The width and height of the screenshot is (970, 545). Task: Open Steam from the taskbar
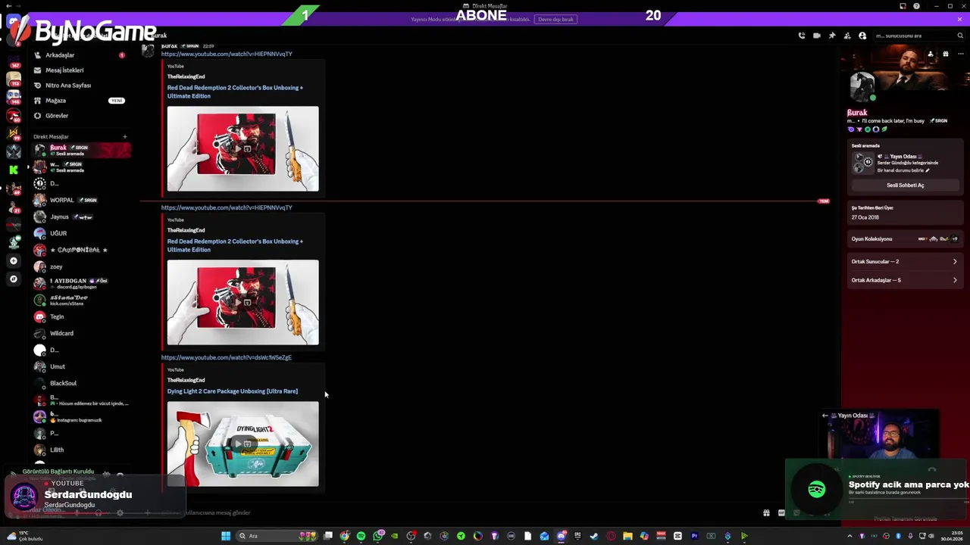coord(593,536)
